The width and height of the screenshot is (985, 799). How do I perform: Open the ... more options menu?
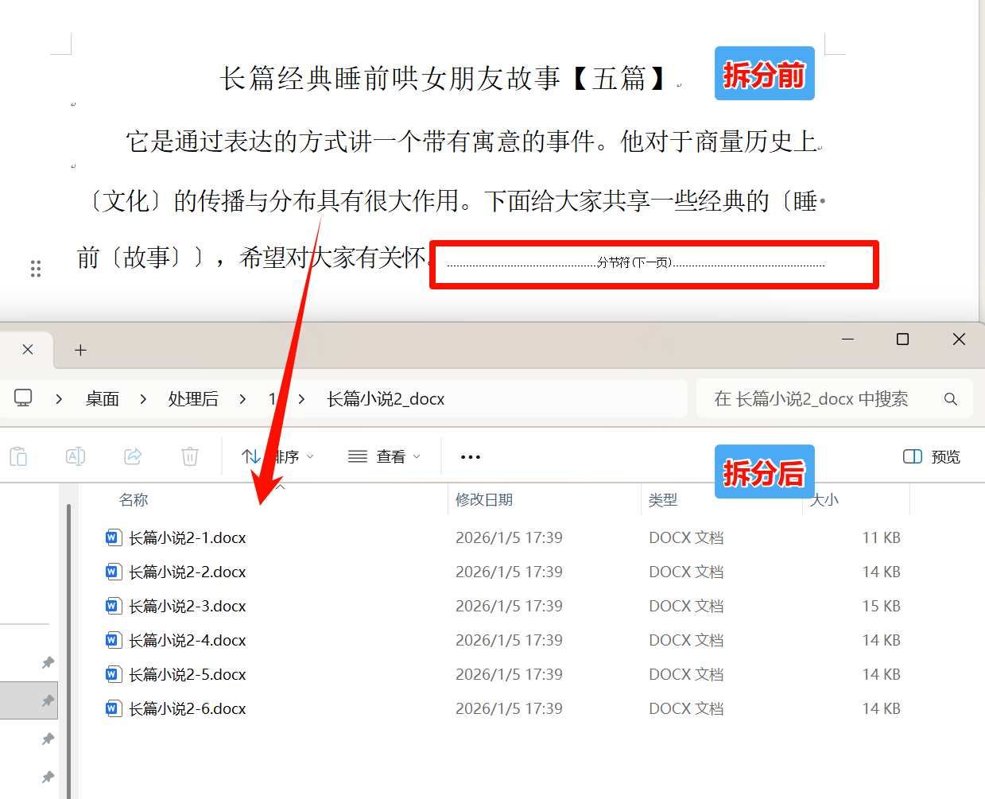tap(470, 456)
